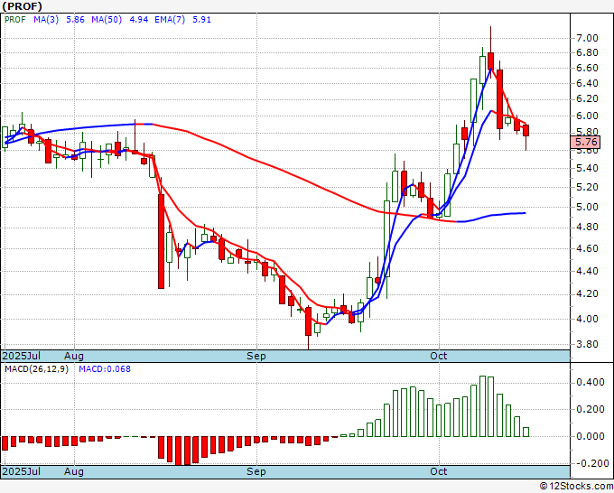Click the 6.80 price axis label
614x493 pixels.
pyautogui.click(x=587, y=53)
